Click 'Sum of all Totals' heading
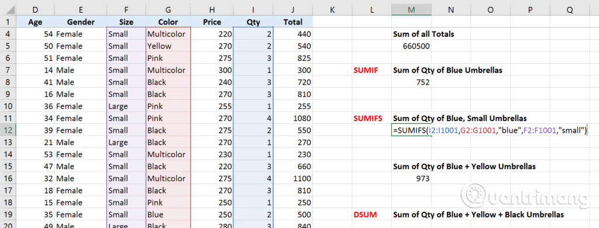Screen dimensions: 599x228 tap(424, 34)
